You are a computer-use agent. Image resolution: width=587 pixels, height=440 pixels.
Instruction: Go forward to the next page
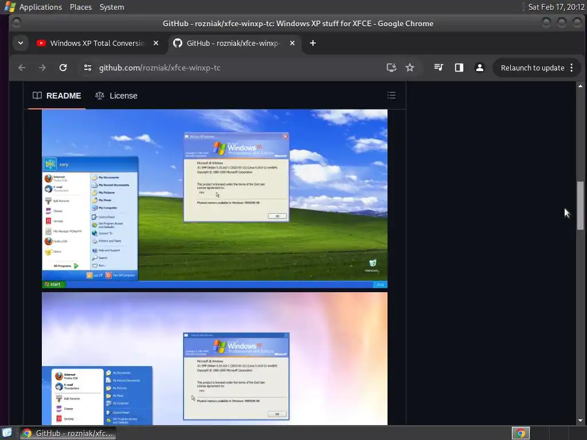point(42,68)
